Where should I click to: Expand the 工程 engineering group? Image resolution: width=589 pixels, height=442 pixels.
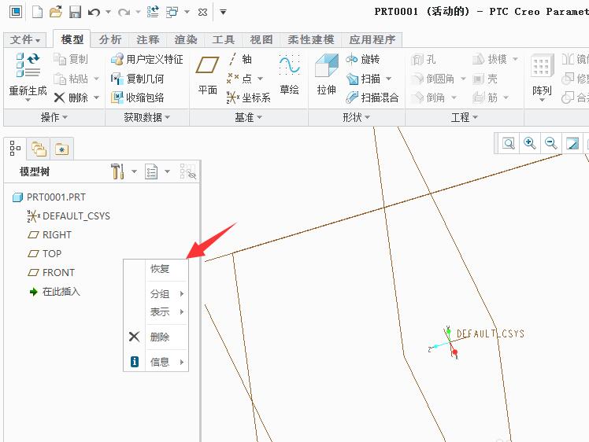(x=465, y=117)
